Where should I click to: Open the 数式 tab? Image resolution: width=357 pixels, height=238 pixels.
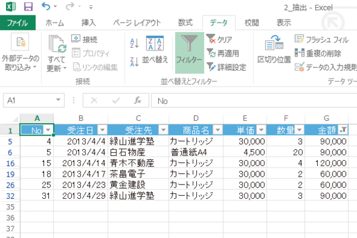pyautogui.click(x=185, y=23)
